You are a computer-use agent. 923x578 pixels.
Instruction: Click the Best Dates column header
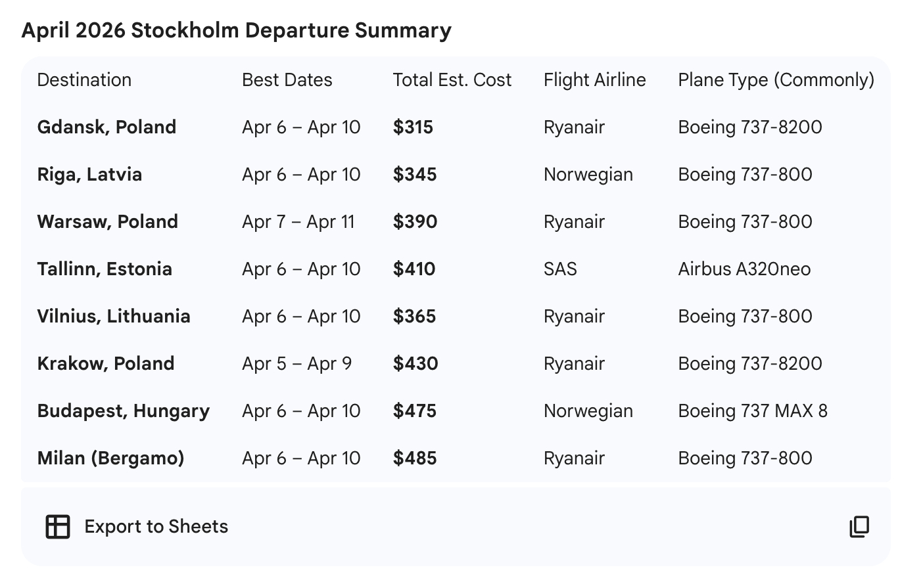pyautogui.click(x=287, y=80)
